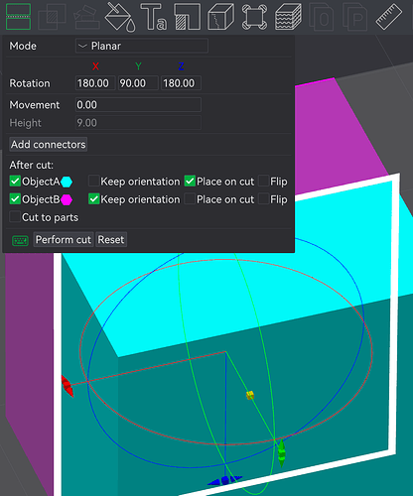Click the Reset button
Viewport: 413px width, 496px height.
coord(111,240)
